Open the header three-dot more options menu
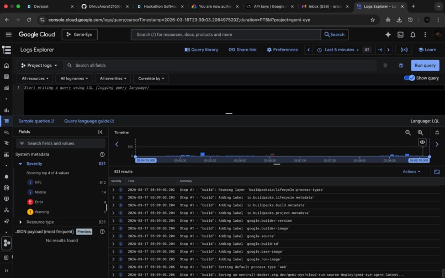The image size is (445, 278). pyautogui.click(x=425, y=34)
